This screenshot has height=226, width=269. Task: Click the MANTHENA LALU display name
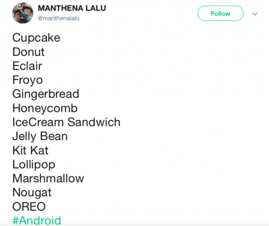[72, 8]
